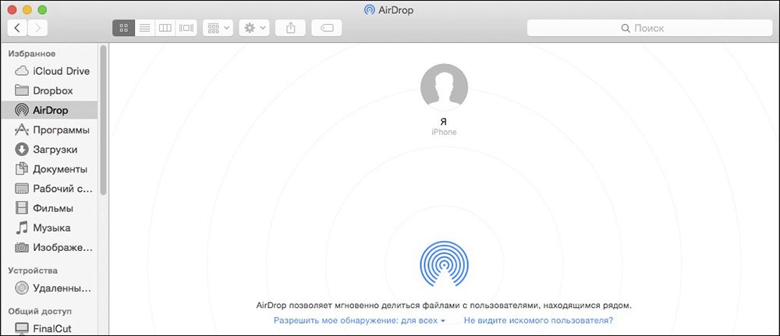Viewport: 780px width, 336px height.
Task: Open Рабочий стол sidebar item
Action: tap(49, 189)
